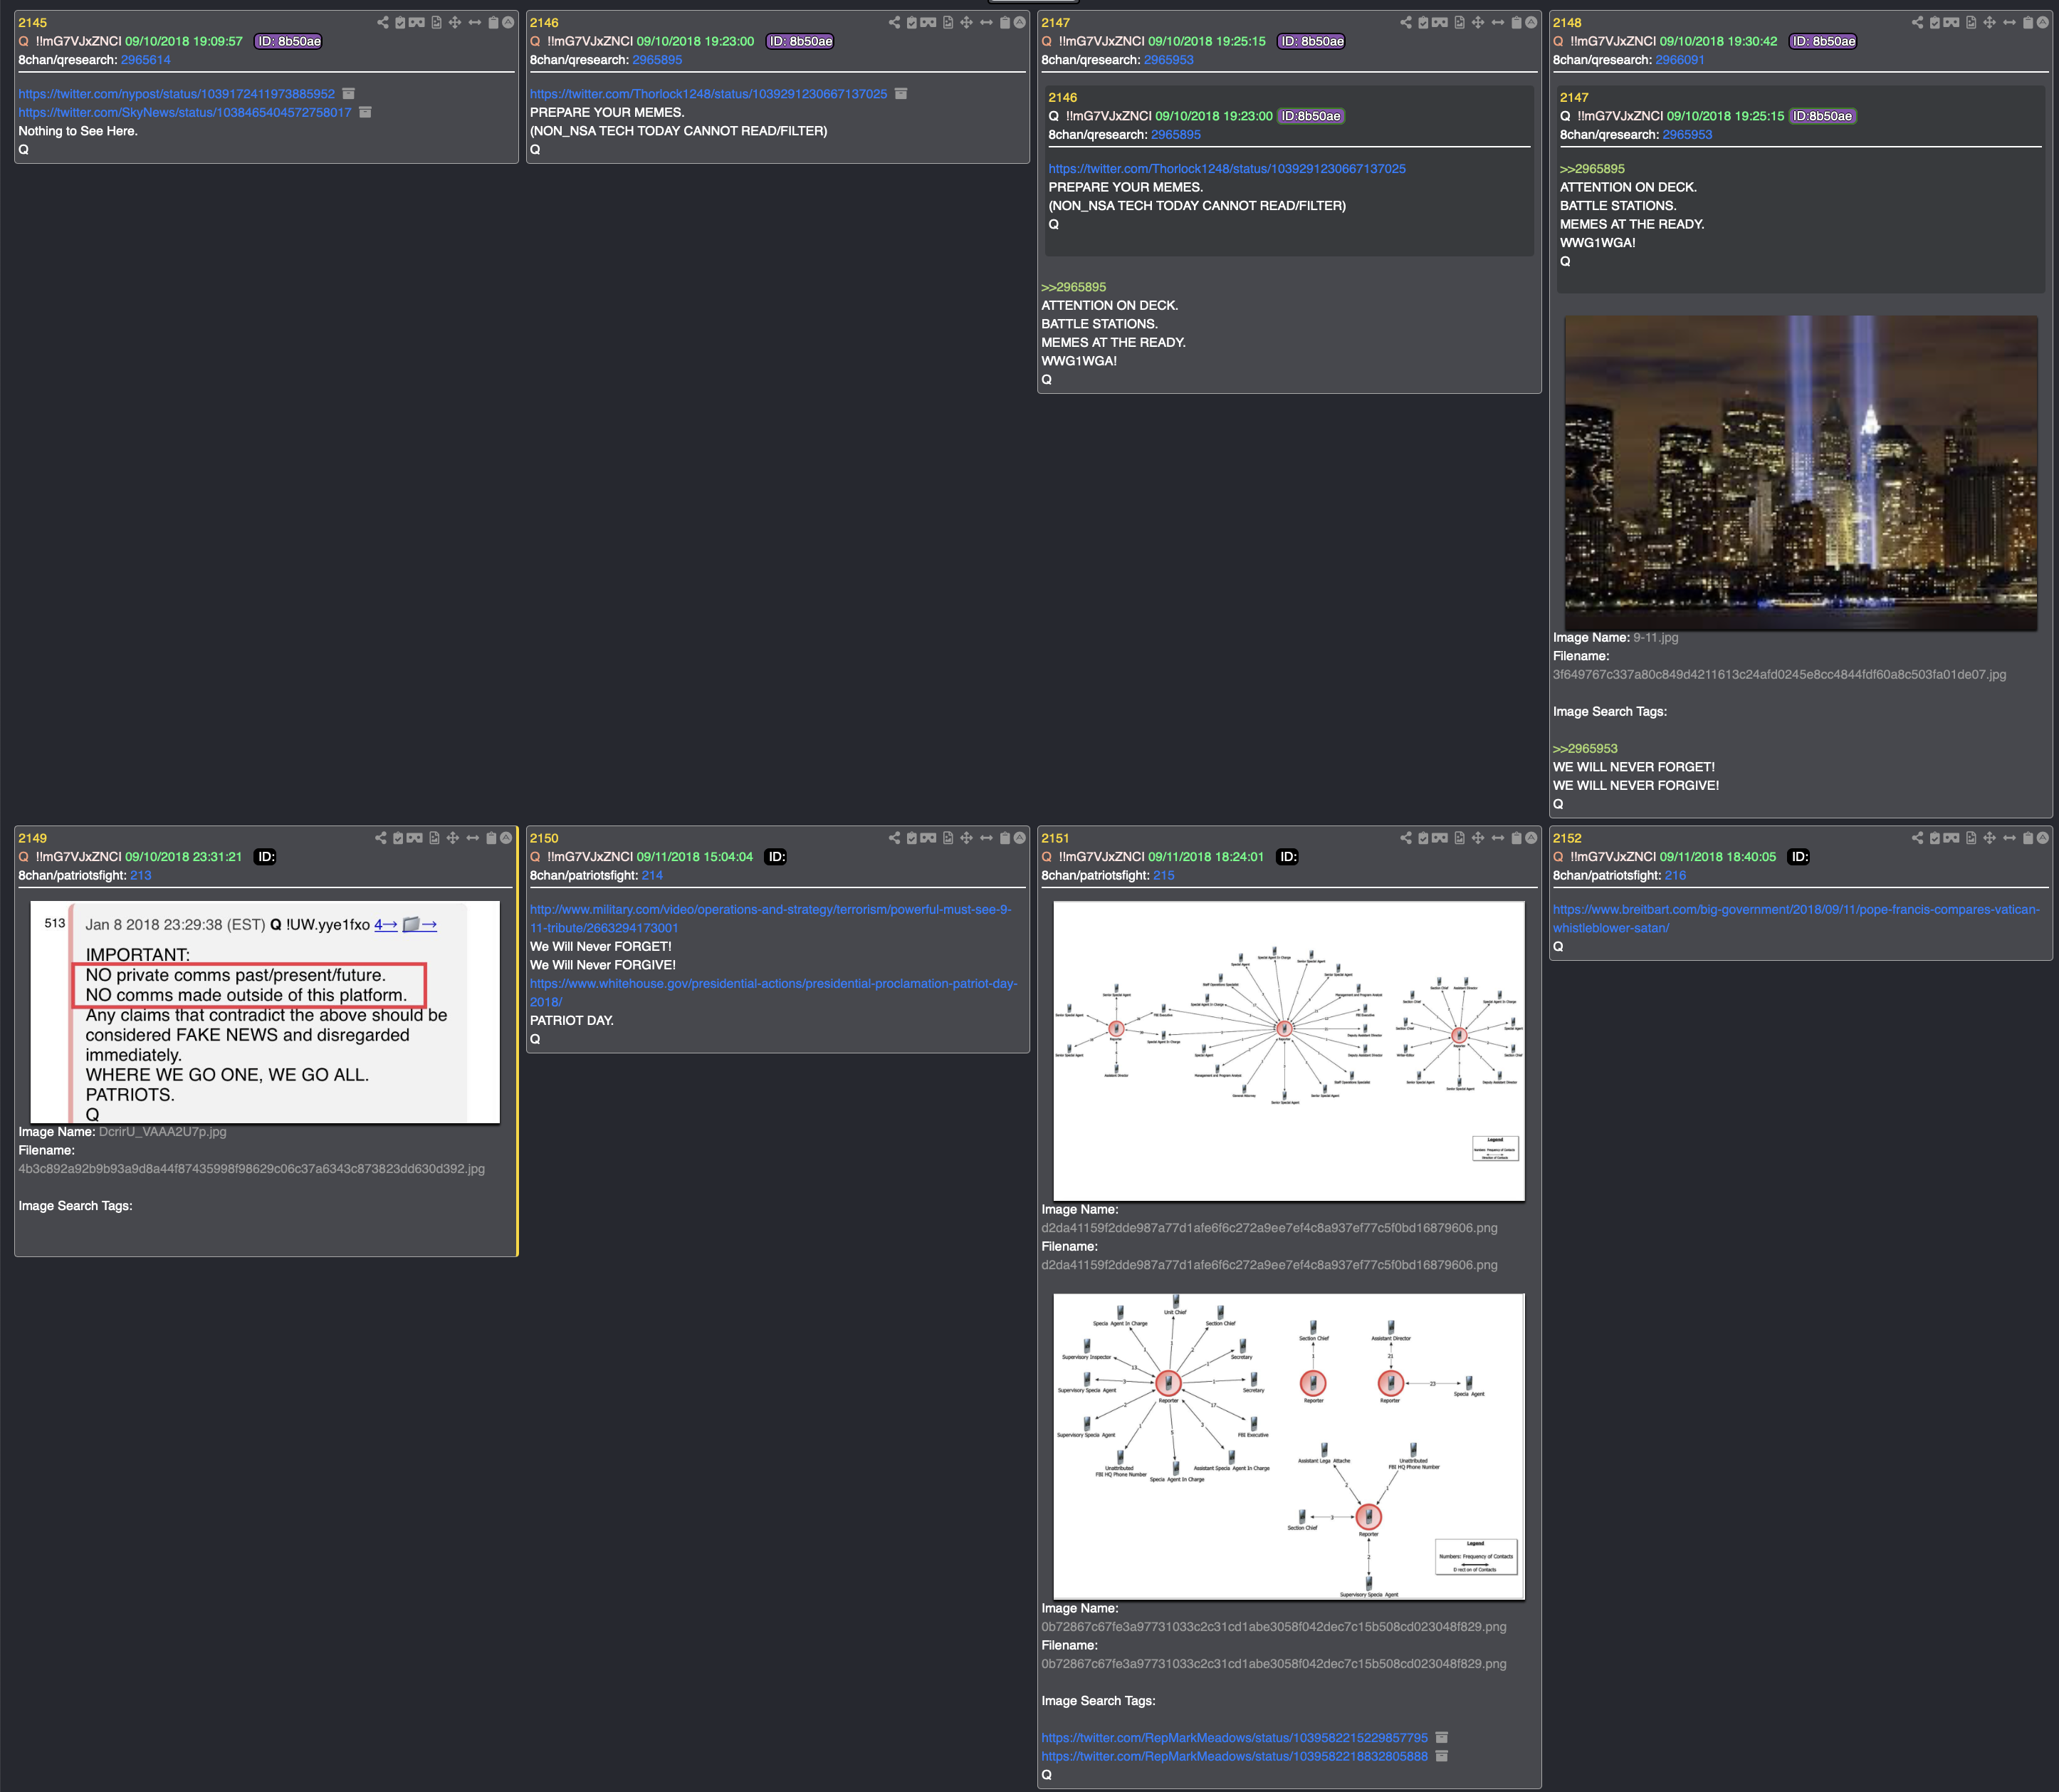
Task: Click the four-arrow move icon on post 2151
Action: (x=1478, y=838)
